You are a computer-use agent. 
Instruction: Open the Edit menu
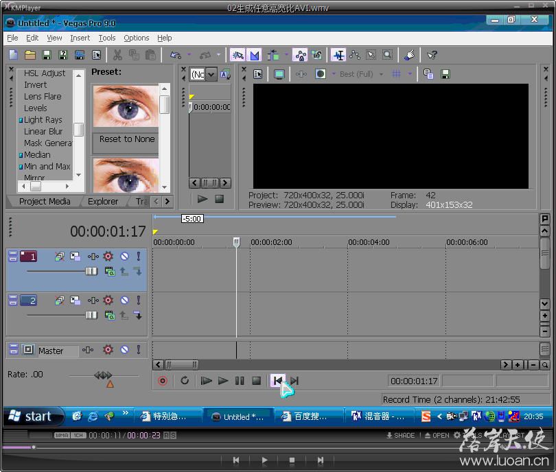(32, 38)
